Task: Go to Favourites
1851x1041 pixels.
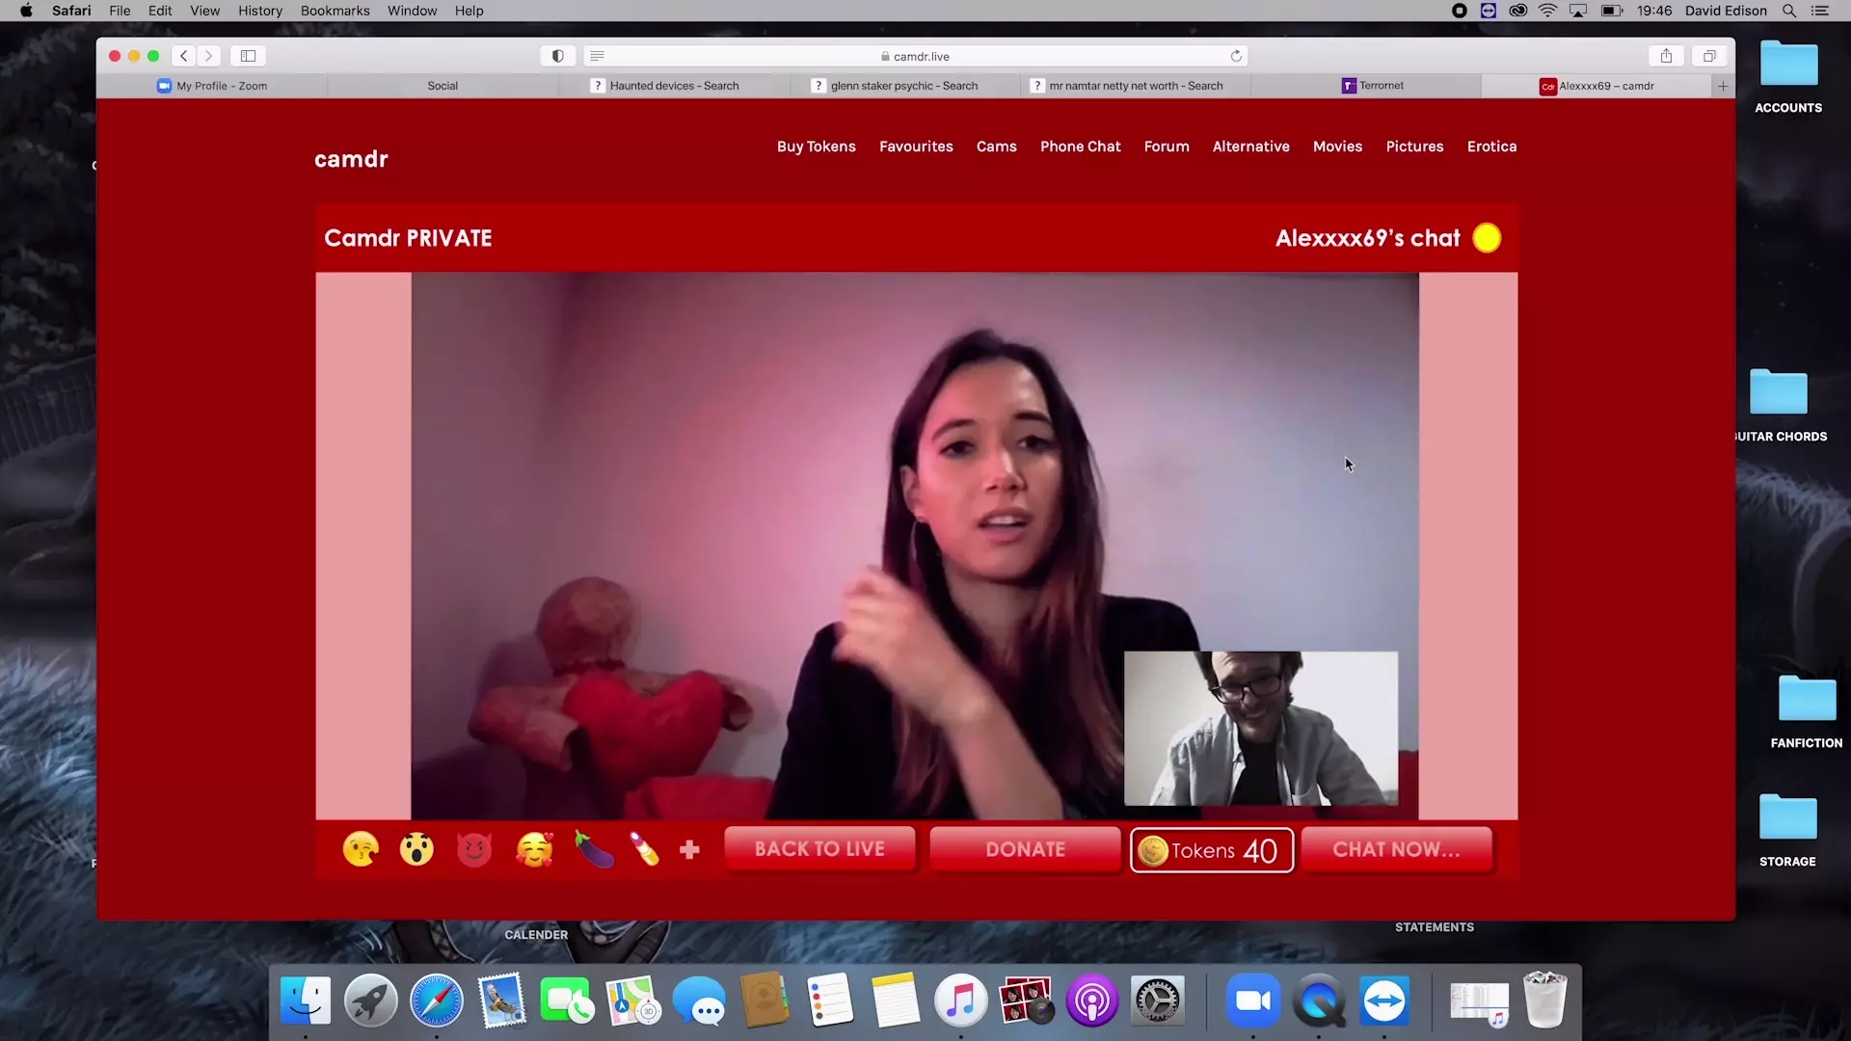Action: (x=916, y=147)
